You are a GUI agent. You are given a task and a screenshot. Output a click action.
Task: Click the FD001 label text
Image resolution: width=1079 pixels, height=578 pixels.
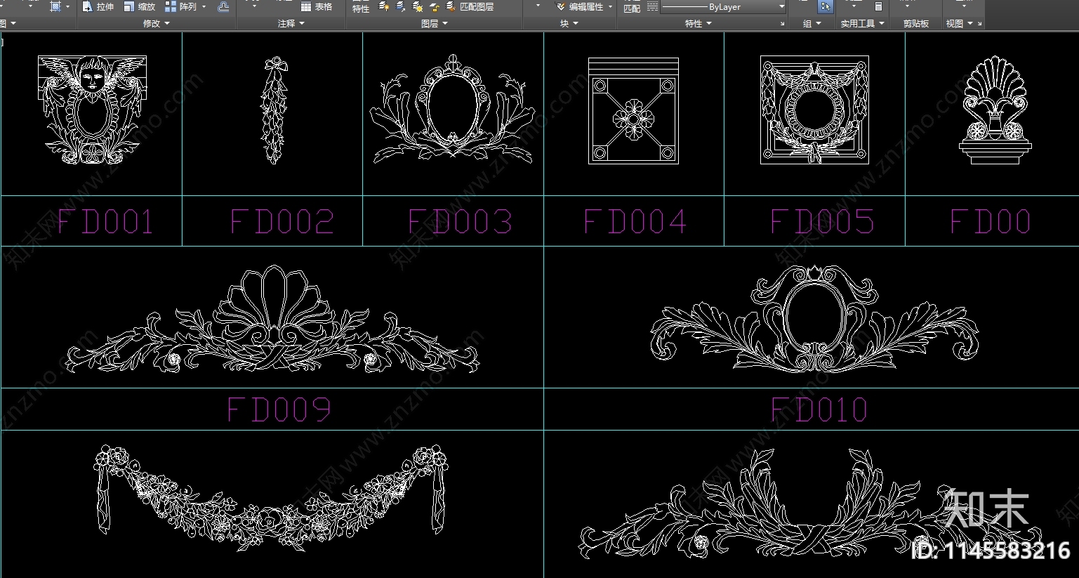pos(105,222)
